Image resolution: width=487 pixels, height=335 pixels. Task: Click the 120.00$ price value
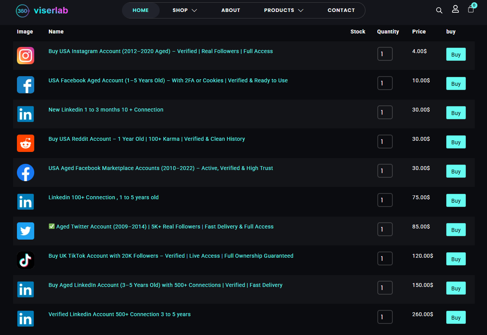[x=422, y=256]
